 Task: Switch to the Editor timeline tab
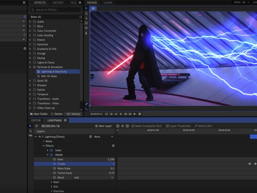point(36,120)
